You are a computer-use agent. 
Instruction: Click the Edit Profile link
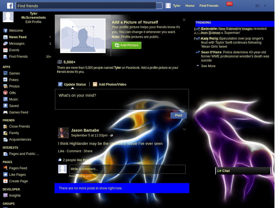click(33, 22)
